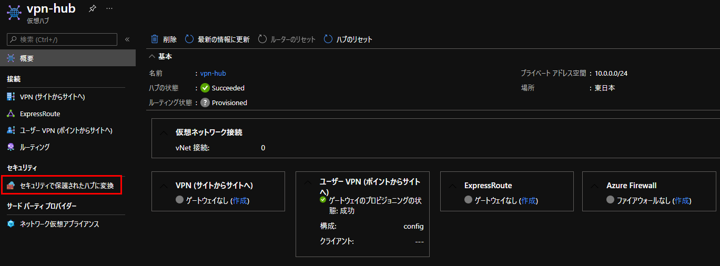Collapse the 基本 section
This screenshot has width=720, height=266.
tap(152, 56)
